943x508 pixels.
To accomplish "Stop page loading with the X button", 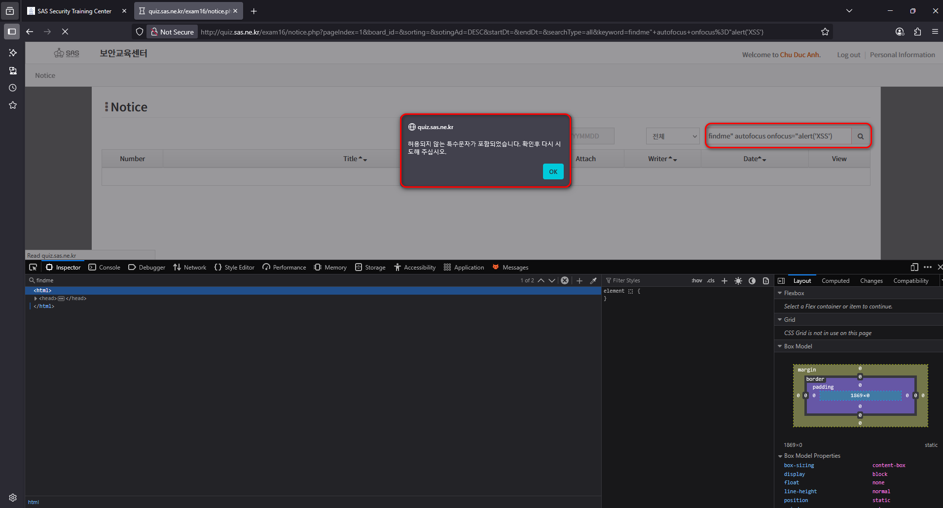I will (65, 32).
